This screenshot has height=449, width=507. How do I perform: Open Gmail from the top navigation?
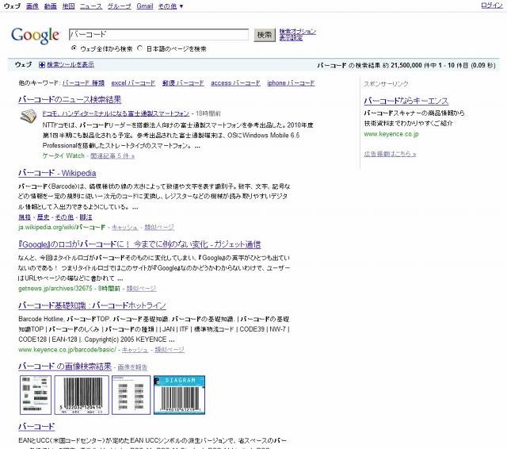(x=145, y=6)
